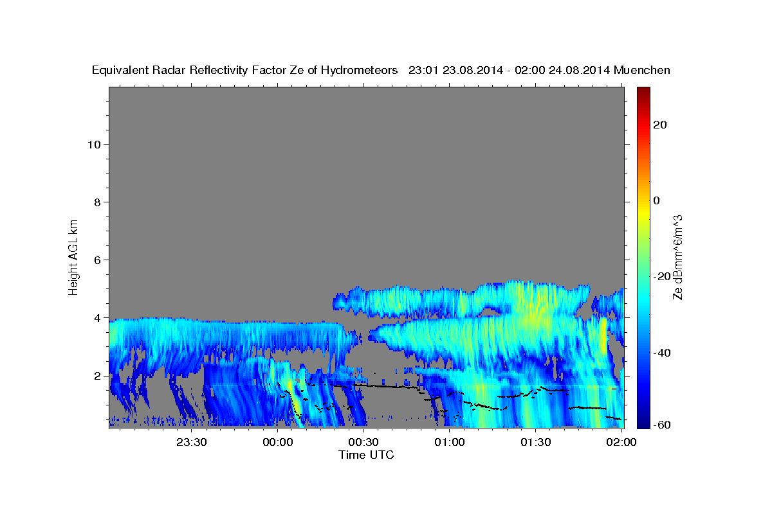Viewport: 772px width, 514px height.
Task: Click the height axis label 10
Action: coord(95,144)
